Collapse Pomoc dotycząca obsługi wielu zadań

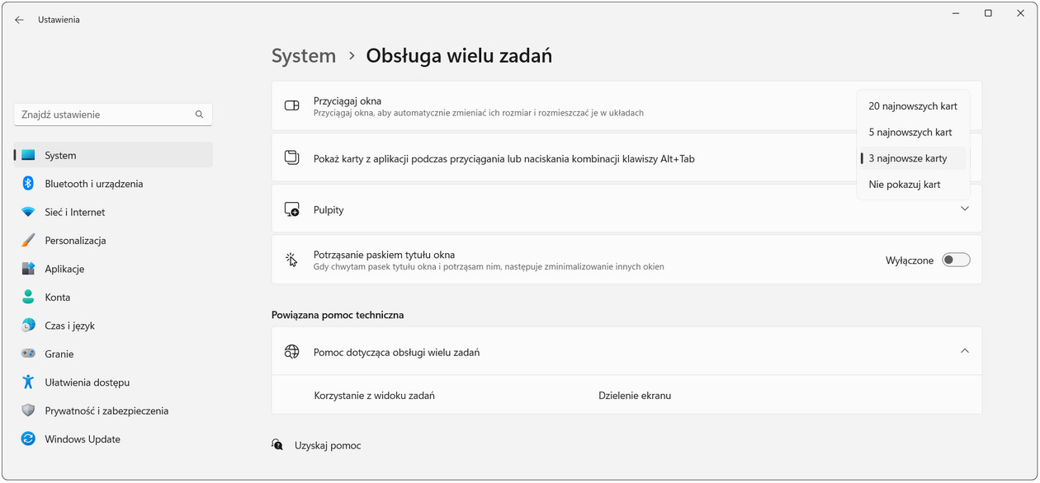[964, 350]
